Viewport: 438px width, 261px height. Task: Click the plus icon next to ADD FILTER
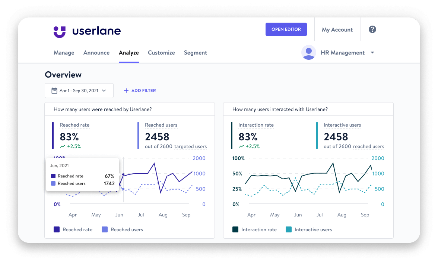(x=126, y=90)
